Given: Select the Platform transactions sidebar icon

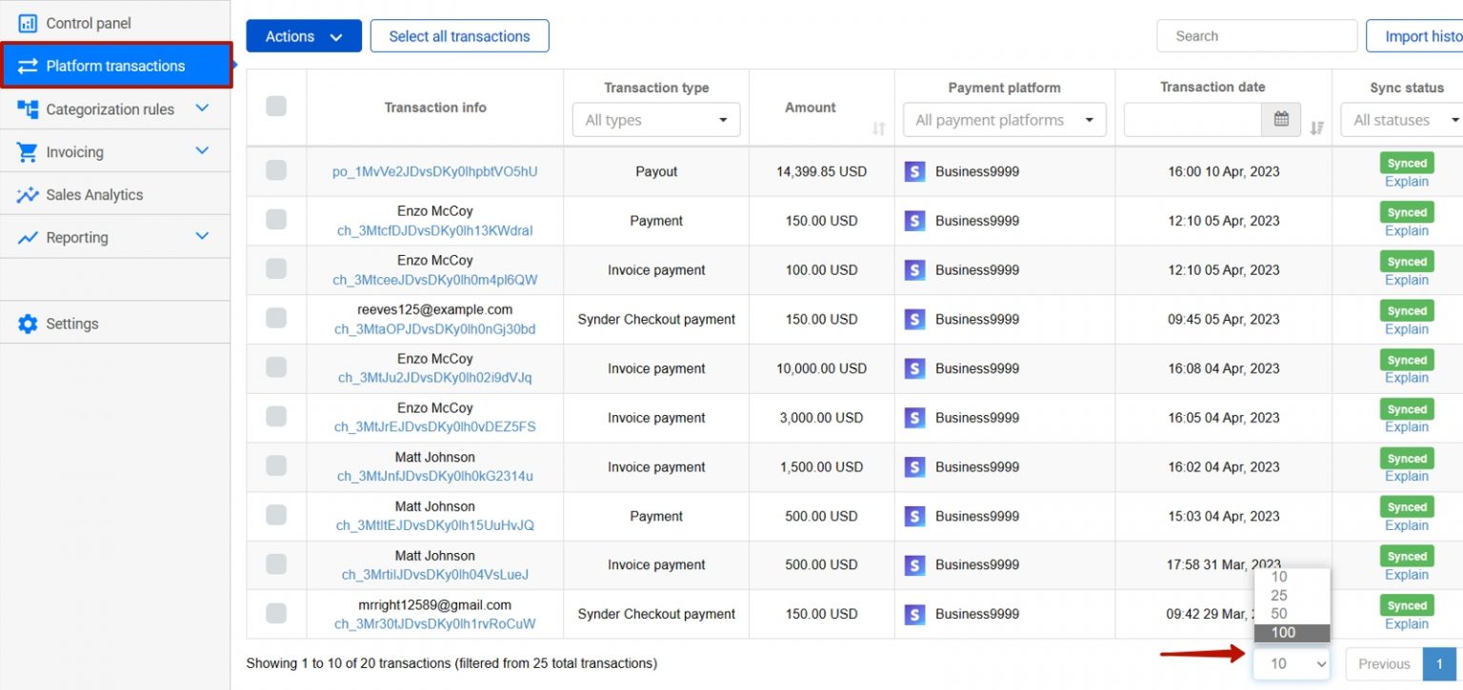Looking at the screenshot, I should (x=29, y=66).
